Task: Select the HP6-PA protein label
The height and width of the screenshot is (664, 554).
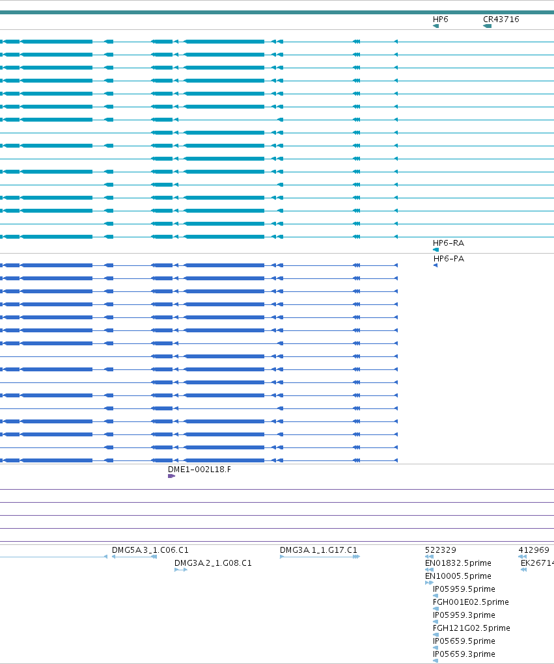Action: [449, 259]
